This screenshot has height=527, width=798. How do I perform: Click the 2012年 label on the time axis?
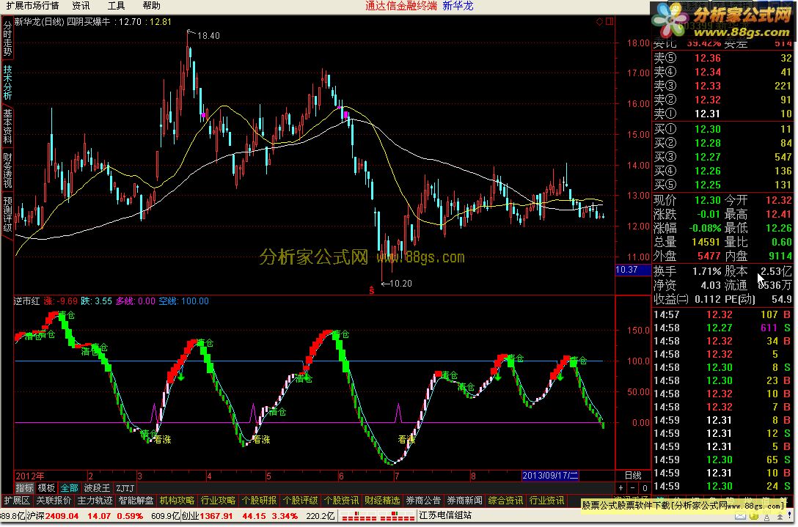(29, 476)
